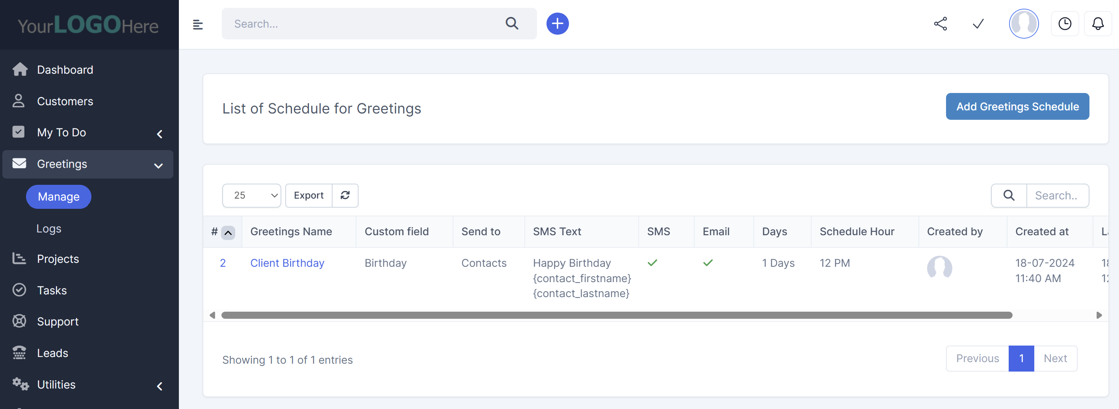Collapse the Greetings menu chevron

pyautogui.click(x=158, y=165)
